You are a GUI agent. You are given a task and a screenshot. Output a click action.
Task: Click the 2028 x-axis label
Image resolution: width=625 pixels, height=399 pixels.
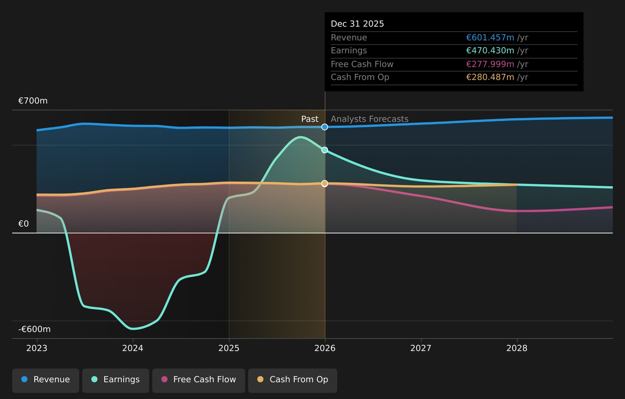point(517,348)
